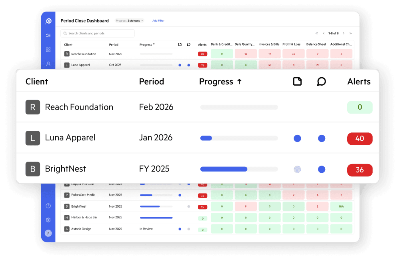This screenshot has width=400, height=260.
Task: Click the gray comment dot in BrightNest Nov 2025 row
Action: pos(188,206)
